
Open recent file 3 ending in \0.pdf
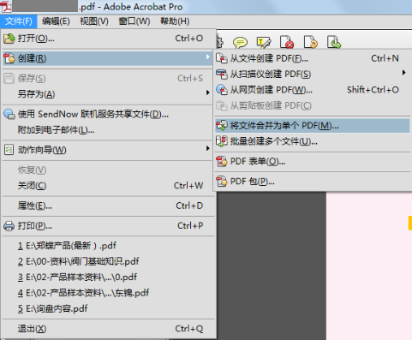coord(107,277)
